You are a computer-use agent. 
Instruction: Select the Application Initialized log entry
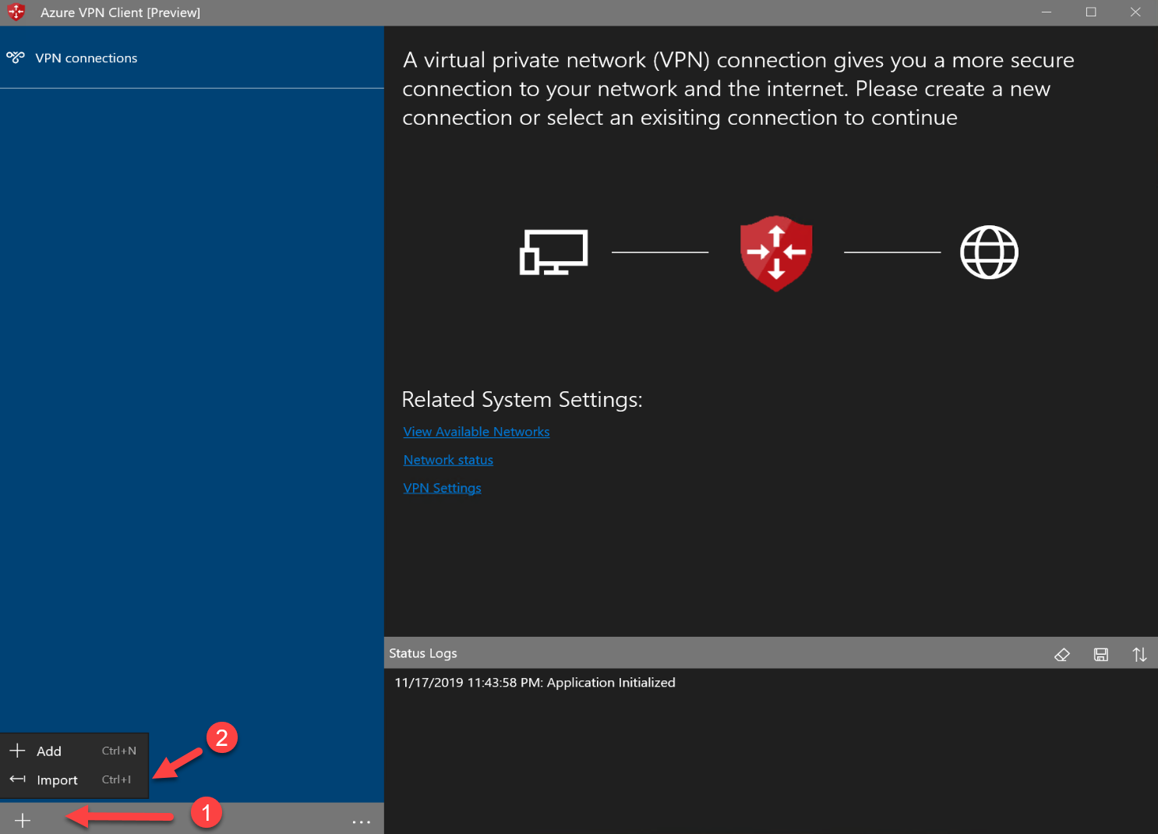click(x=535, y=682)
